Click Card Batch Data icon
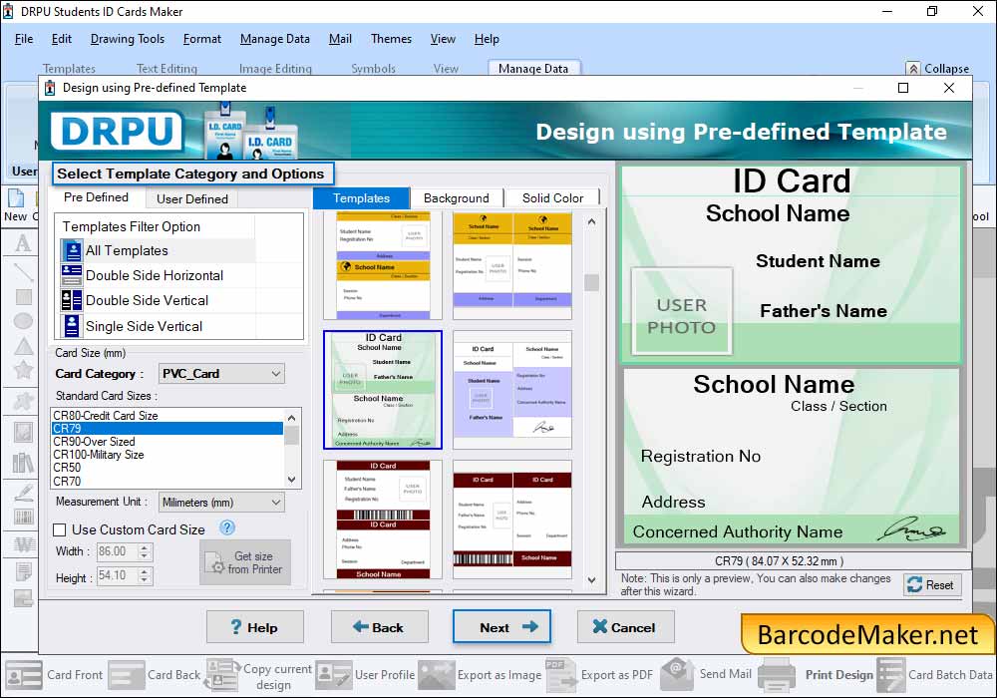The width and height of the screenshot is (997, 698). click(x=890, y=675)
